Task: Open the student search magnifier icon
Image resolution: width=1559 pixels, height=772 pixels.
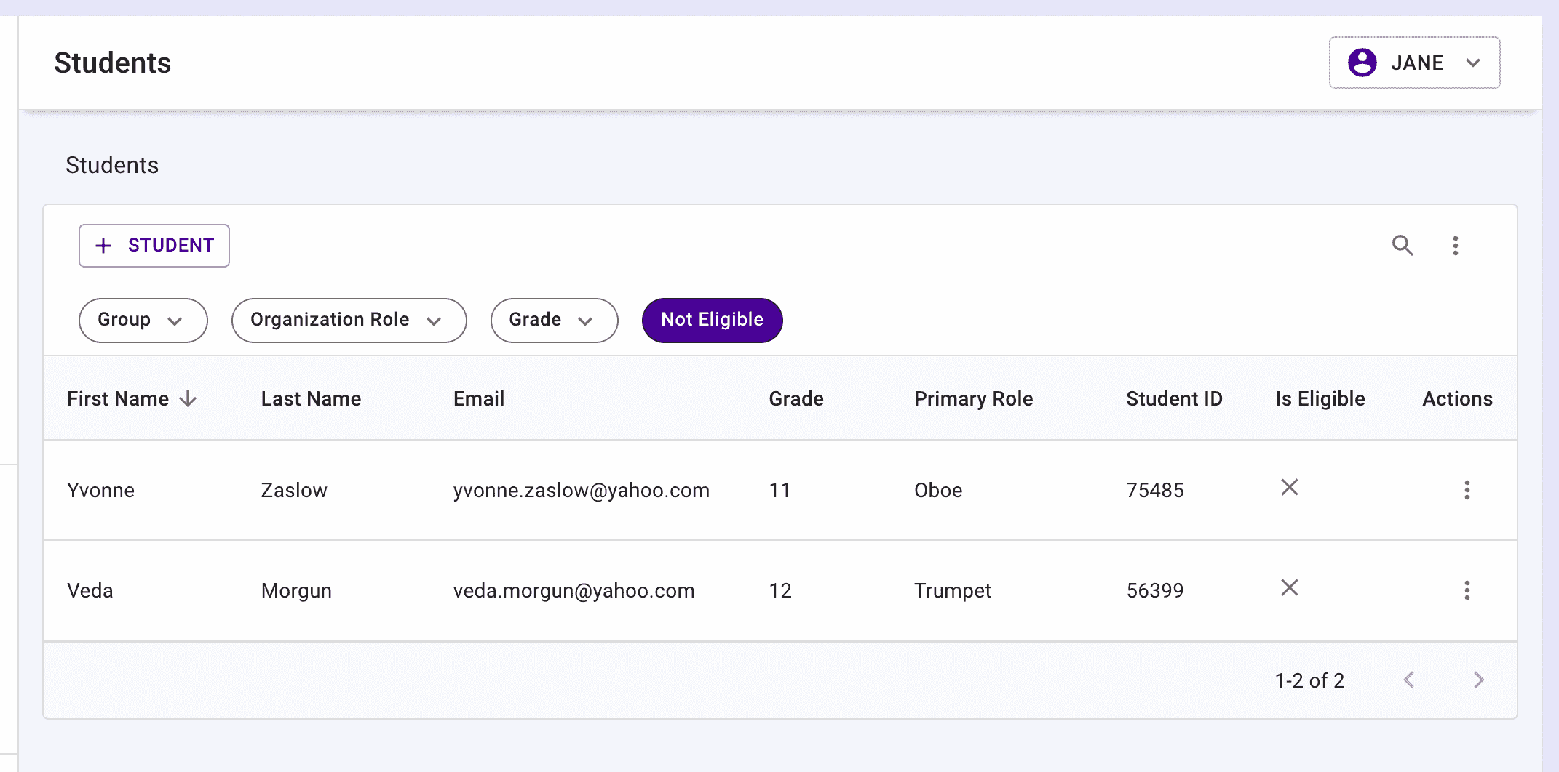Action: (1402, 246)
